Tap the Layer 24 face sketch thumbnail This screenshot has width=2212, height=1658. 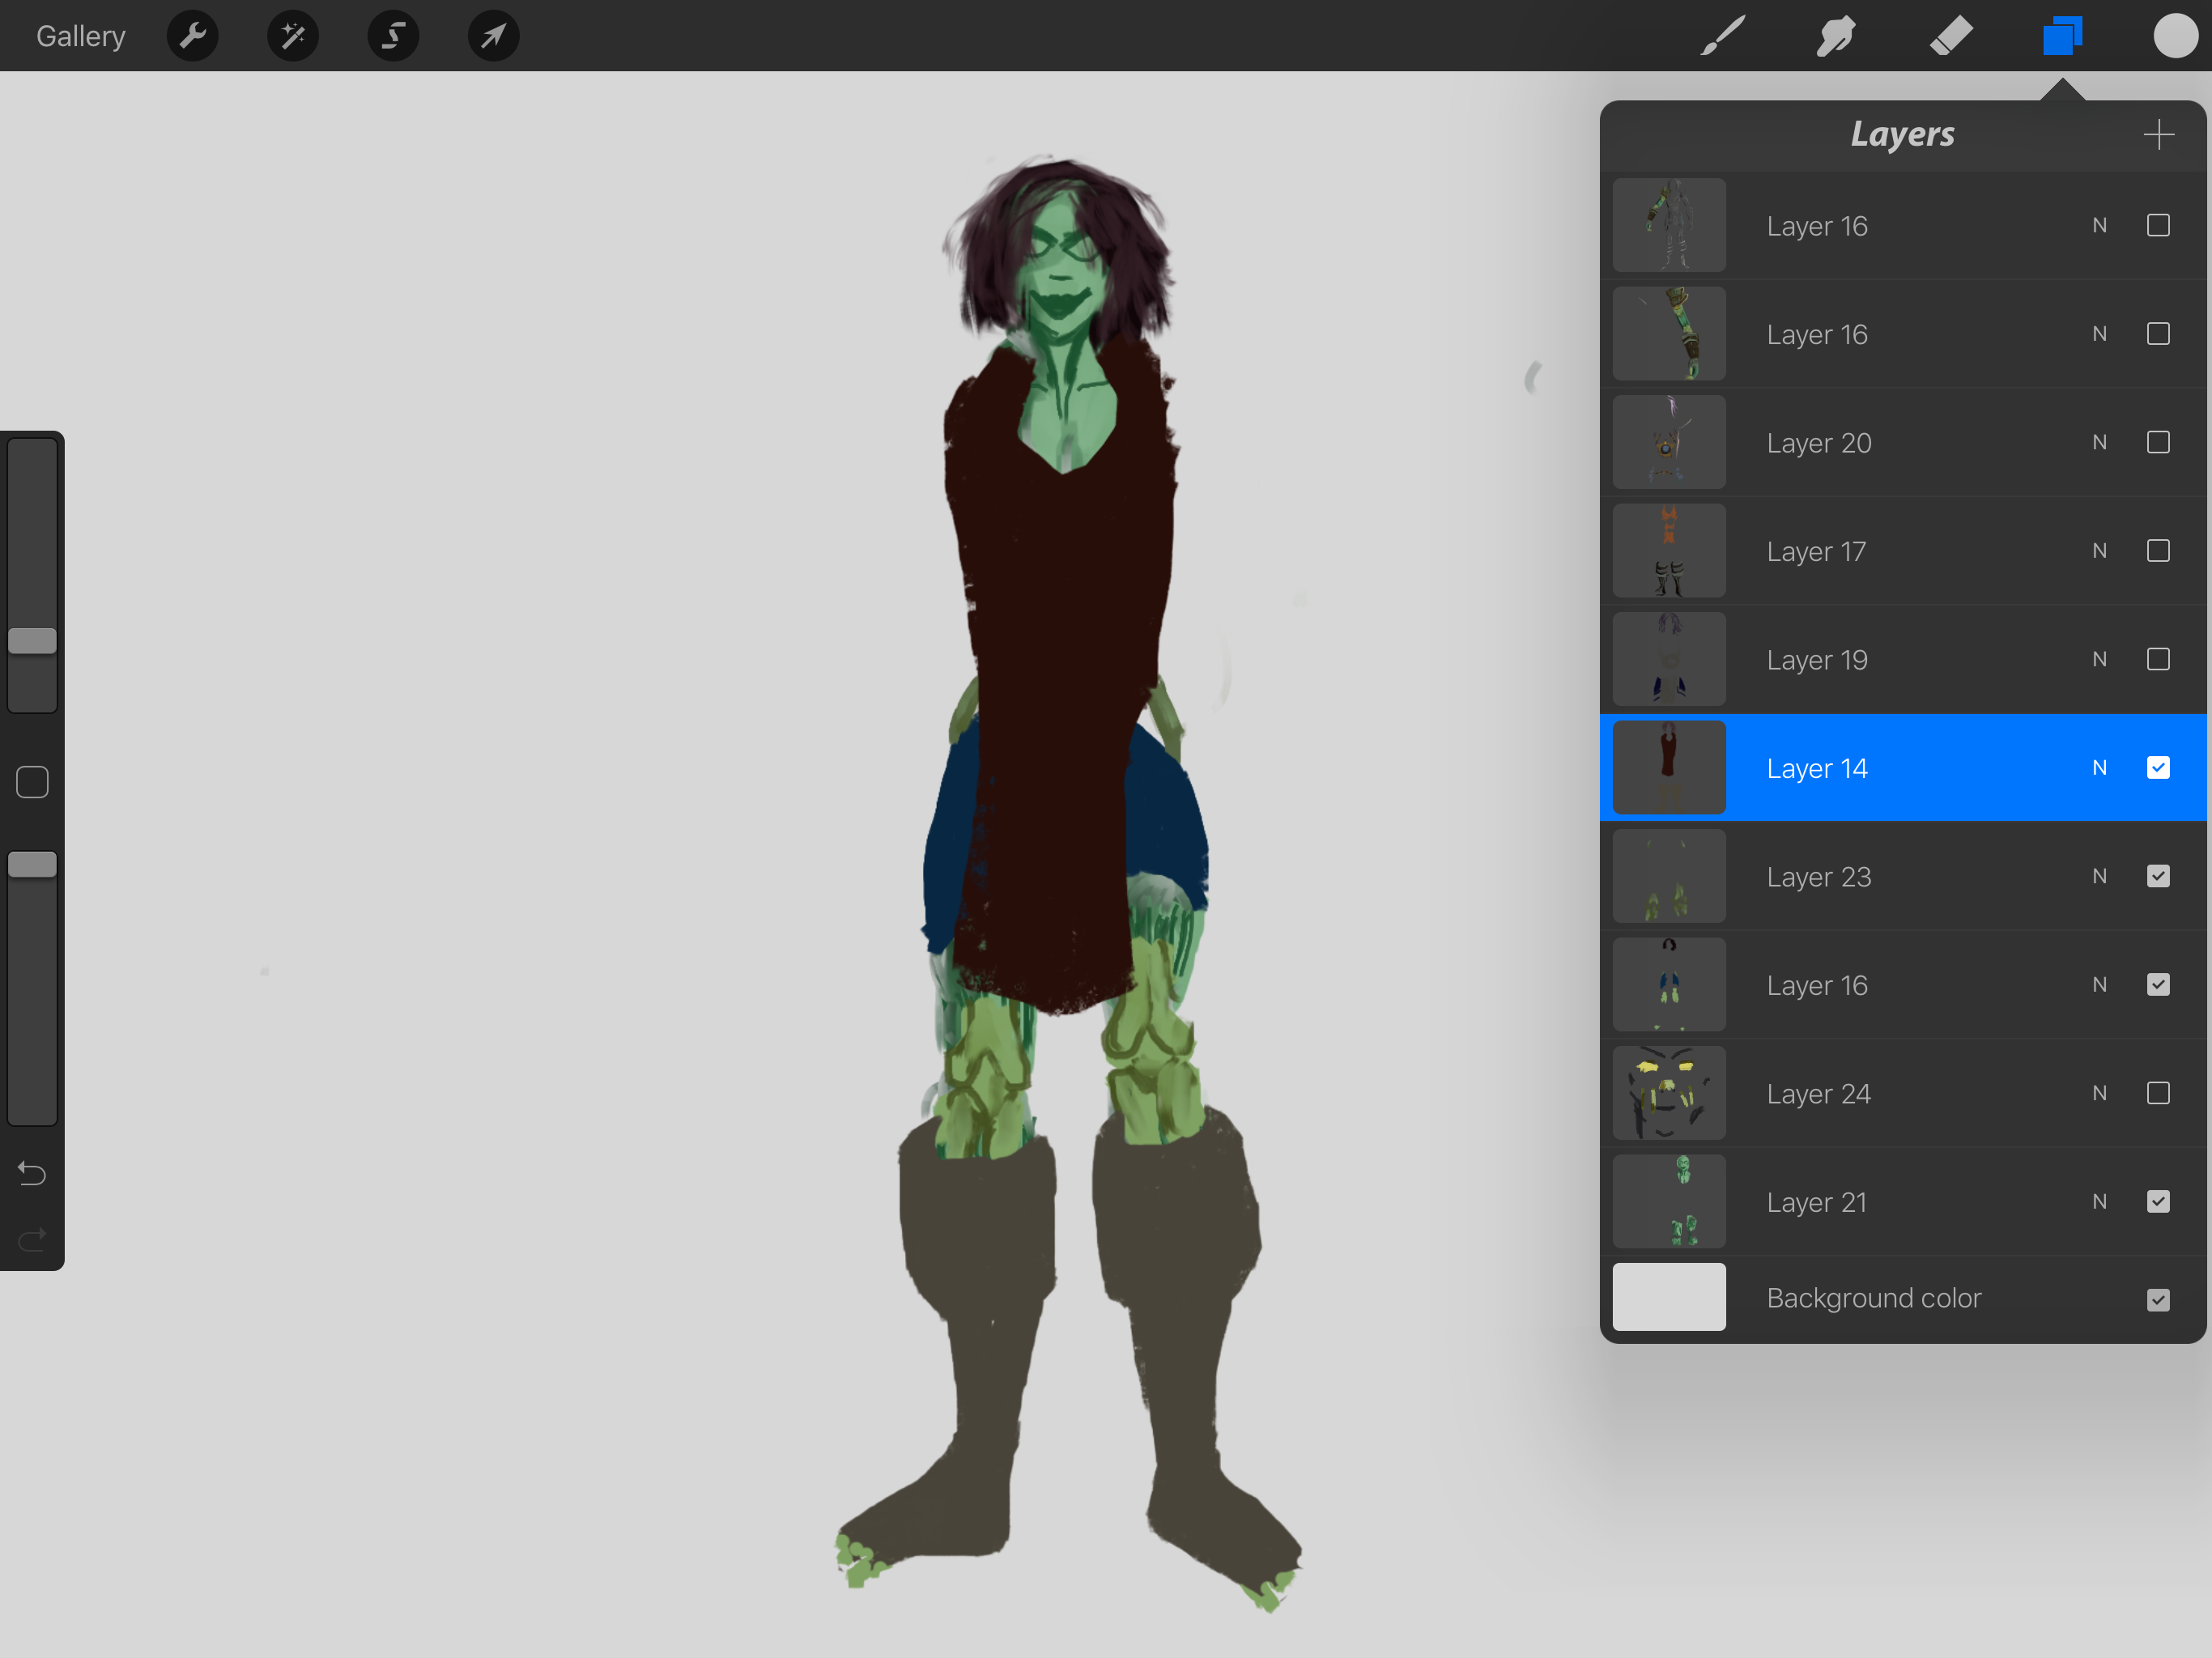[x=1669, y=1093]
